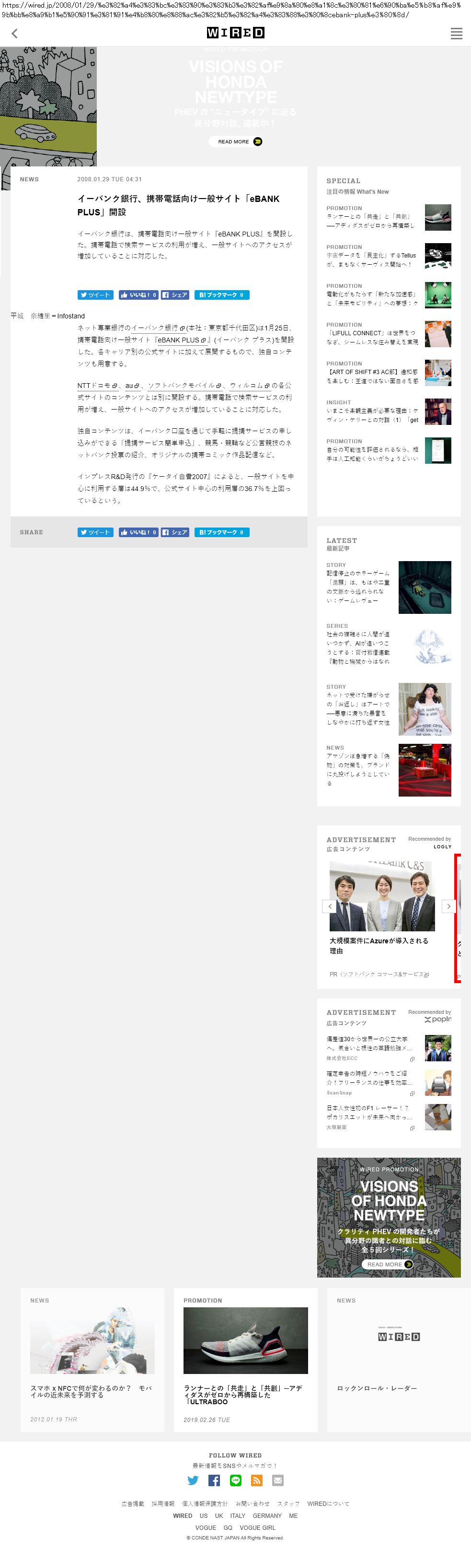This screenshot has width=471, height=1550.
Task: Open LIFULL CONNECT promotion item
Action: pyautogui.click(x=372, y=337)
